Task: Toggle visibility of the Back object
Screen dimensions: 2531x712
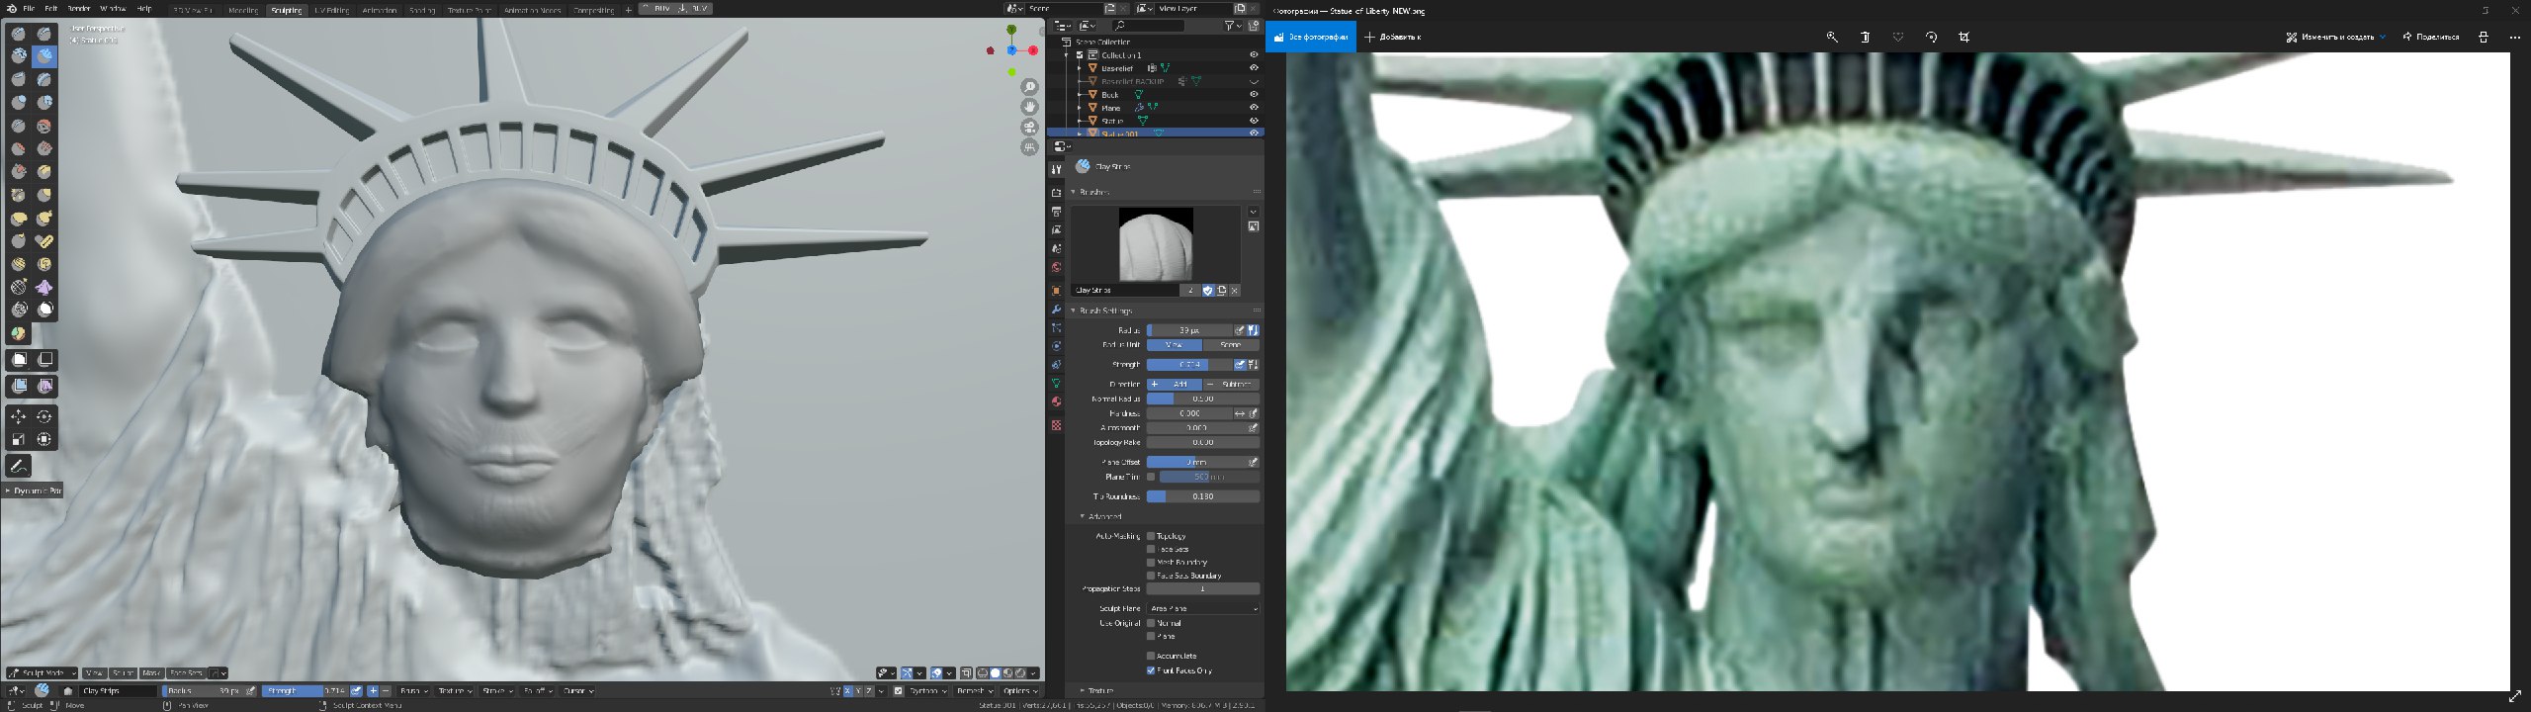Action: pyautogui.click(x=1254, y=95)
